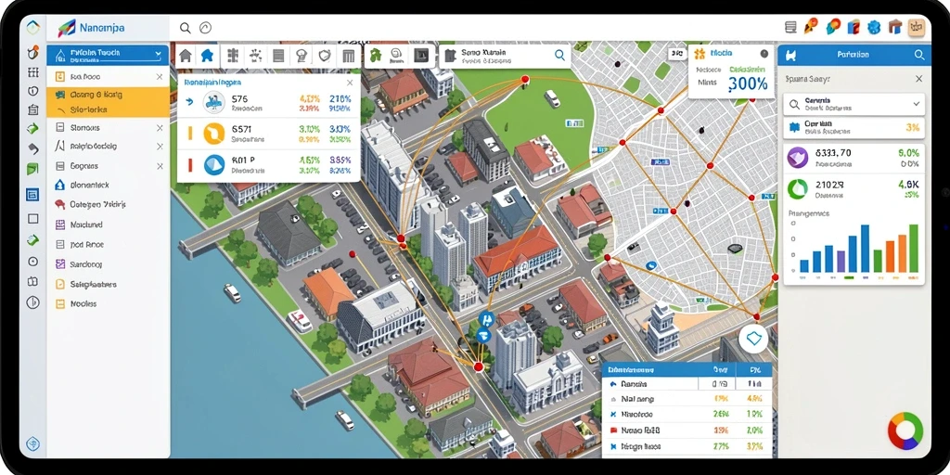The width and height of the screenshot is (950, 475).
Task: Dismiss the right panel subheader using its X
Action: click(918, 79)
